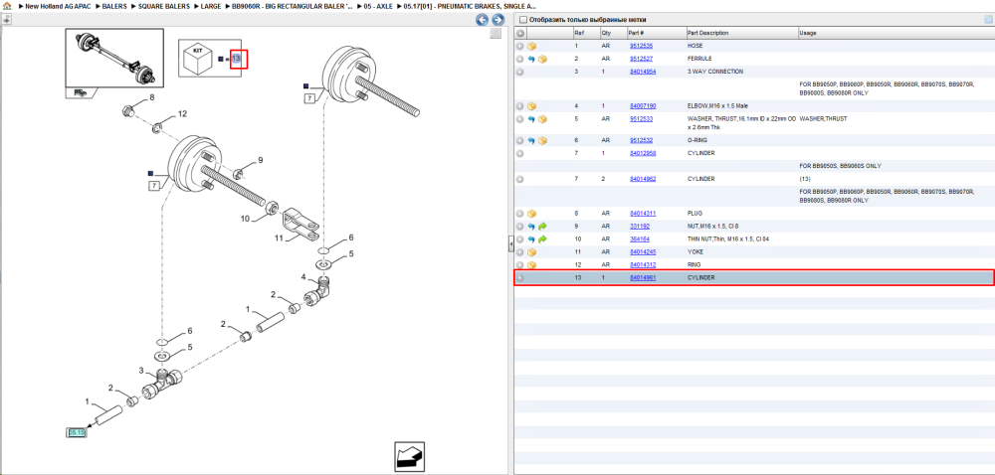The height and width of the screenshot is (475, 995).
Task: Click the blue arrow icon in THIN NUT row
Action: click(531, 239)
